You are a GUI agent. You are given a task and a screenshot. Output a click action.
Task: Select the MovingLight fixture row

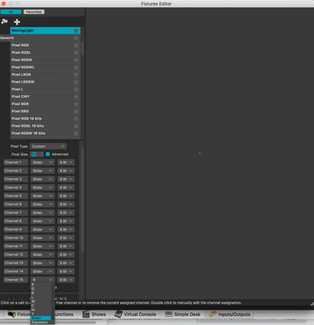pyautogui.click(x=45, y=31)
